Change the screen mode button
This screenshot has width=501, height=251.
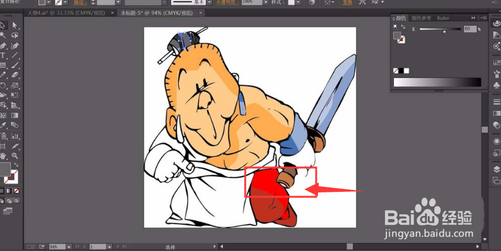(x=7, y=211)
